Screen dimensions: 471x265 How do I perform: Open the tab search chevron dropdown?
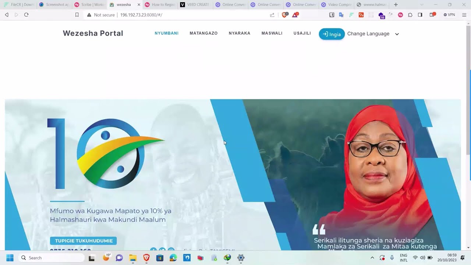tap(421, 5)
